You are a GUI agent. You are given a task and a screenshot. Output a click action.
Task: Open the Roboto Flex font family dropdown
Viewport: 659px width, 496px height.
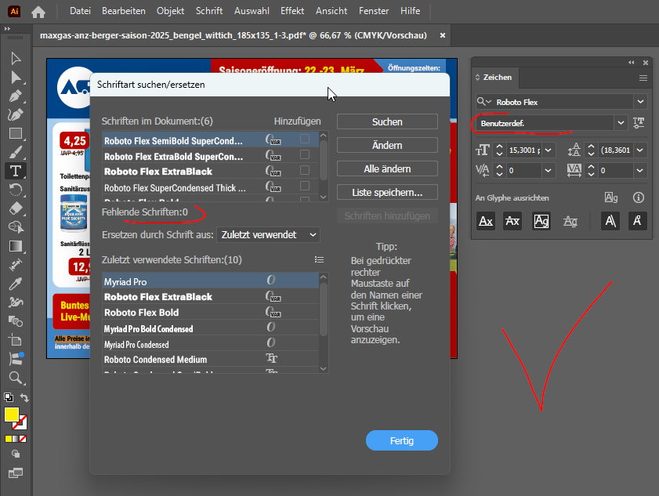(x=640, y=102)
